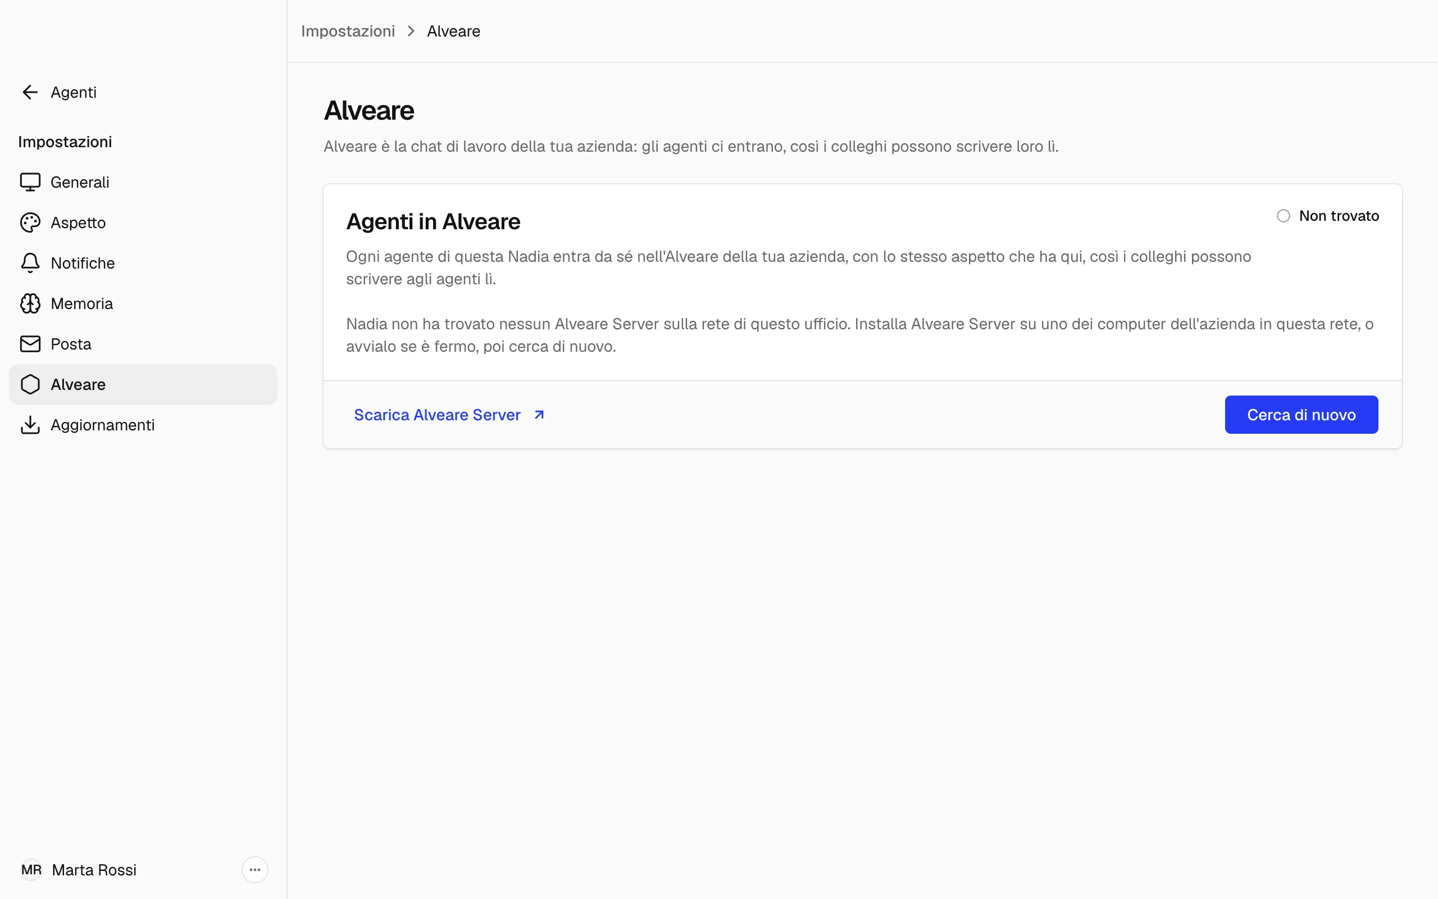Click the Memoria brain icon

(x=30, y=303)
